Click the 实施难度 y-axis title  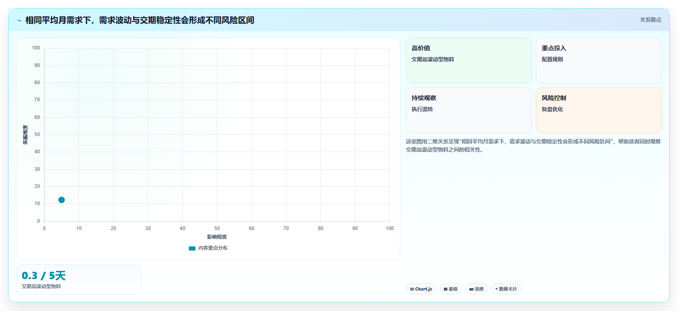25,135
